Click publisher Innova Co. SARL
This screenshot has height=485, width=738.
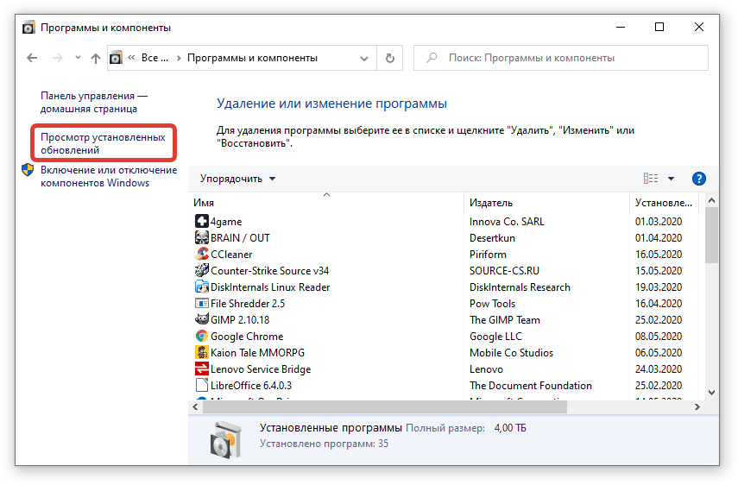(507, 222)
